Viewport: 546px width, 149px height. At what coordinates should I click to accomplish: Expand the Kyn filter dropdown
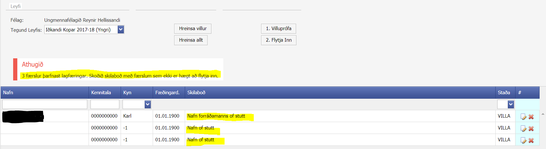[148, 104]
